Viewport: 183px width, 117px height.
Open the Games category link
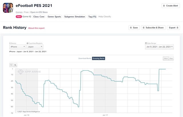tap(19, 12)
